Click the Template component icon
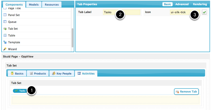This screenshot has height=110, width=211. pos(5,42)
